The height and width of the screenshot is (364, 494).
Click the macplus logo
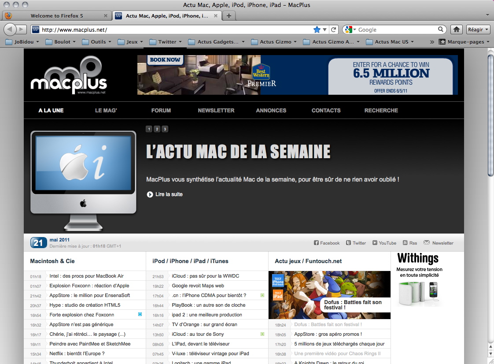click(69, 75)
